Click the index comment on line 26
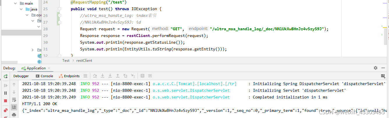Screen dimensions: 389x118 [119, 16]
